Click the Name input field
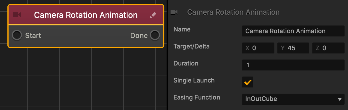348x110 pixels. [293, 31]
